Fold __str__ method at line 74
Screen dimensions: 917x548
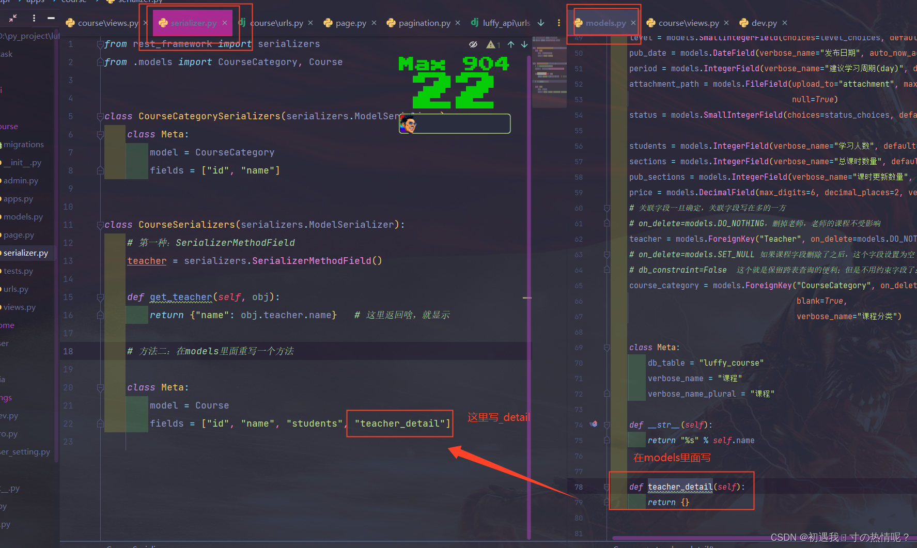coord(607,425)
